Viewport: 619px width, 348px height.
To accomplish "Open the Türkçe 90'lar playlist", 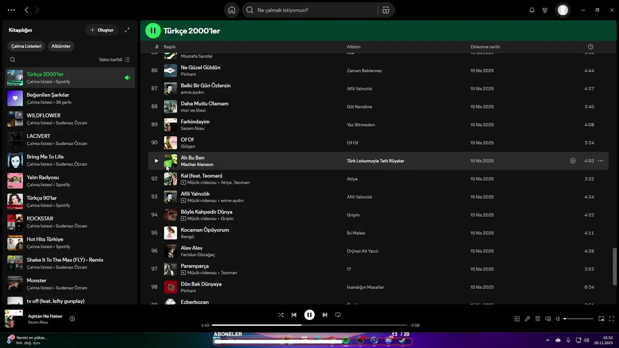I will pos(70,202).
